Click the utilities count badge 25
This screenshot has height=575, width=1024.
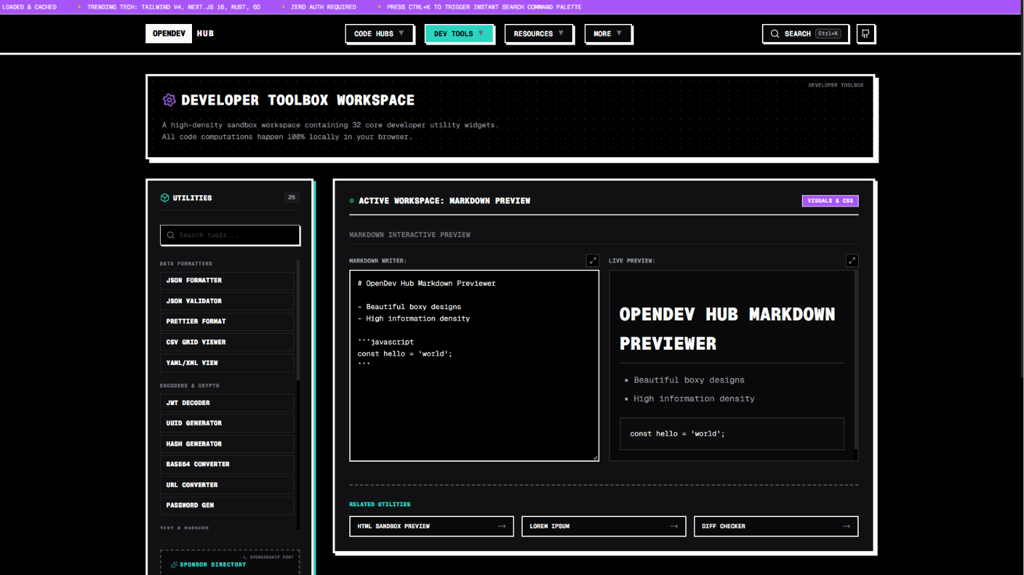tap(291, 197)
